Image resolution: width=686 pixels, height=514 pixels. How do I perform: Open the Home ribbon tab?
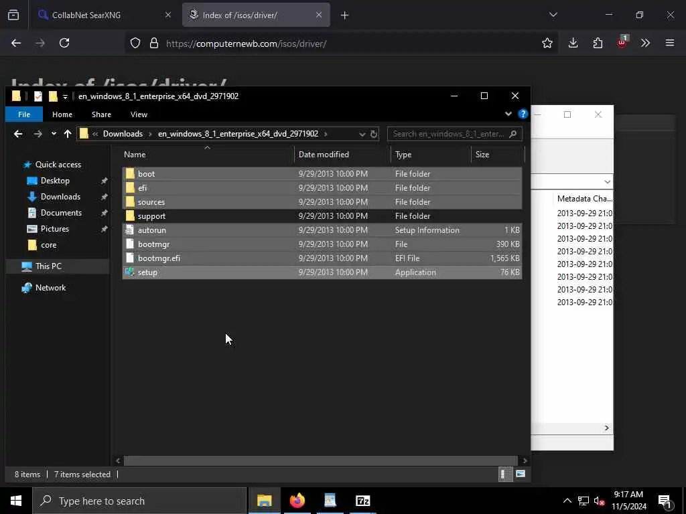point(62,114)
